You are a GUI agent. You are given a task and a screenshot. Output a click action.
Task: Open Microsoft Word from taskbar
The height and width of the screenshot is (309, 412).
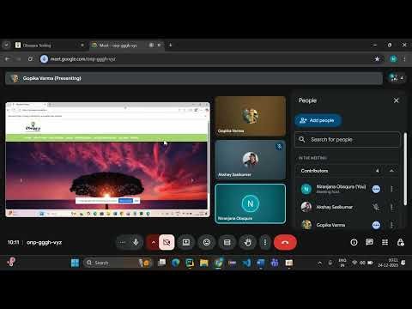pyautogui.click(x=261, y=263)
